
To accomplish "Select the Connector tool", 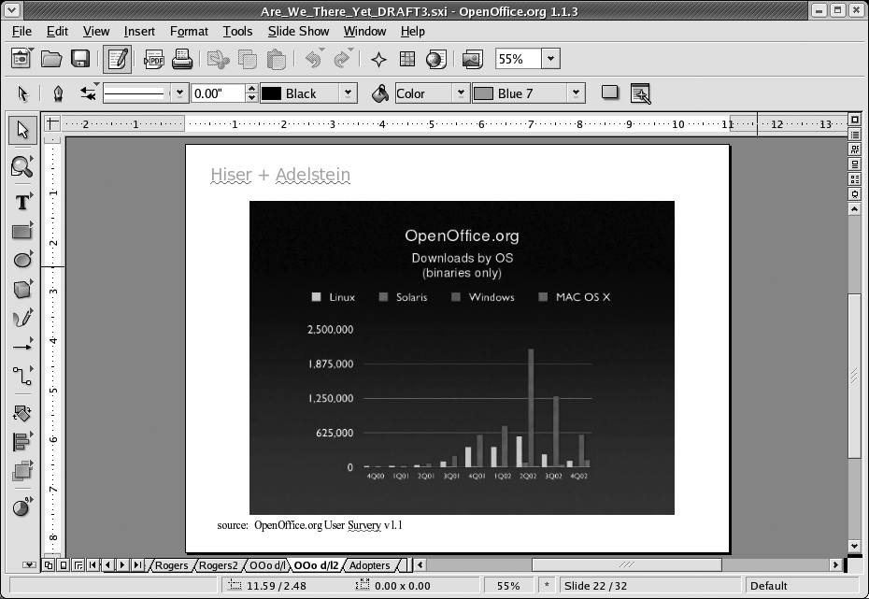I will click(x=22, y=376).
